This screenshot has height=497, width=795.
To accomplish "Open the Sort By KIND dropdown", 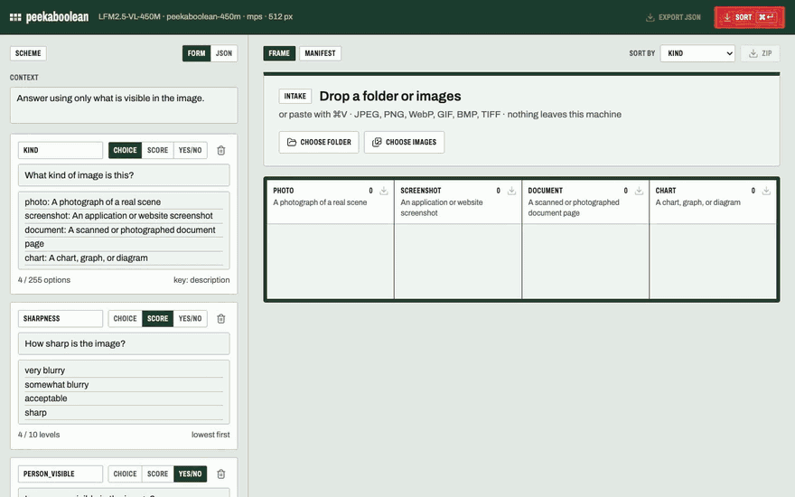I will click(697, 53).
